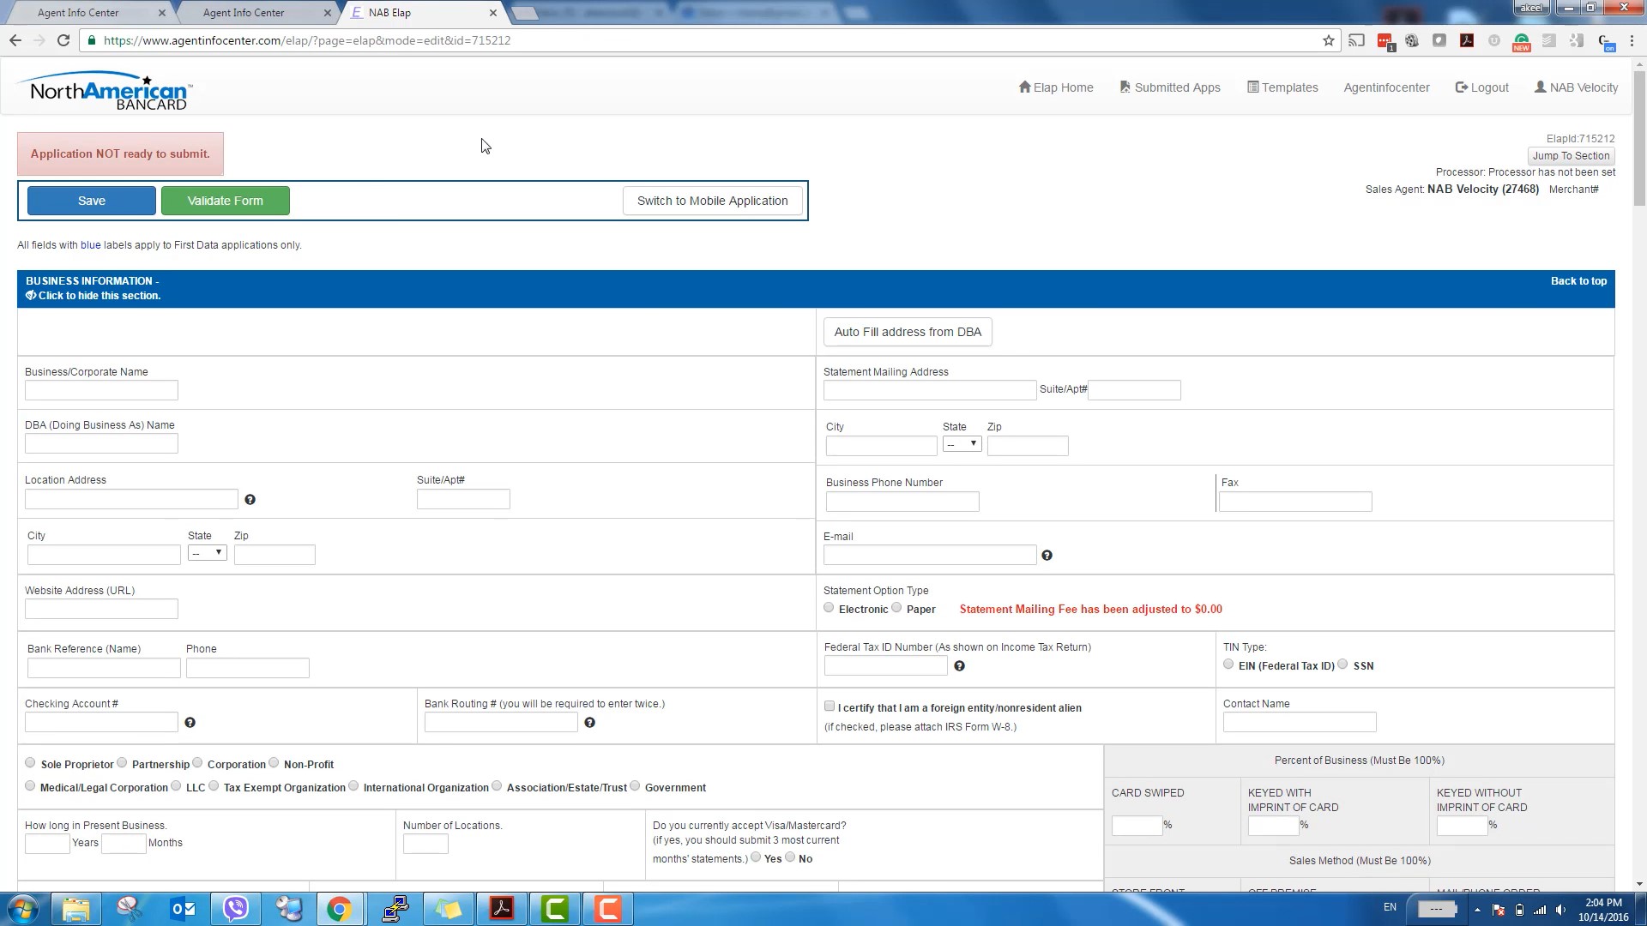Open Submitted Apps in navigation
The width and height of the screenshot is (1647, 926).
click(x=1170, y=87)
